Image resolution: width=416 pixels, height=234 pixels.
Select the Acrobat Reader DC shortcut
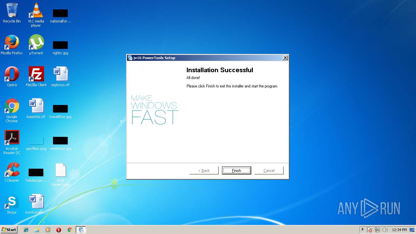[12, 143]
